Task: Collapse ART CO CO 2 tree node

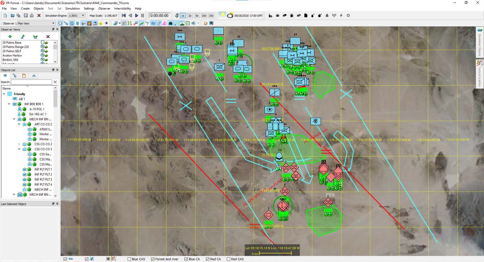Action: (x=19, y=124)
